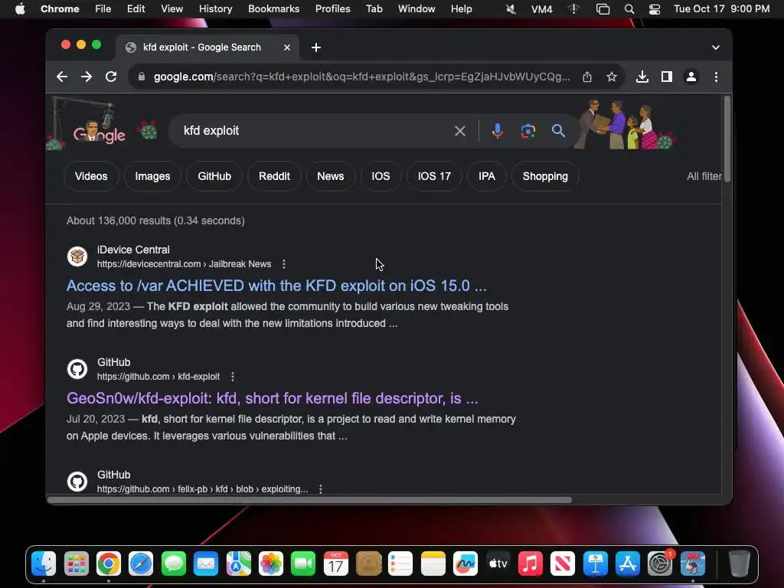Screen dimensions: 784x588
Task: Filter results by Videos
Action: pos(91,176)
